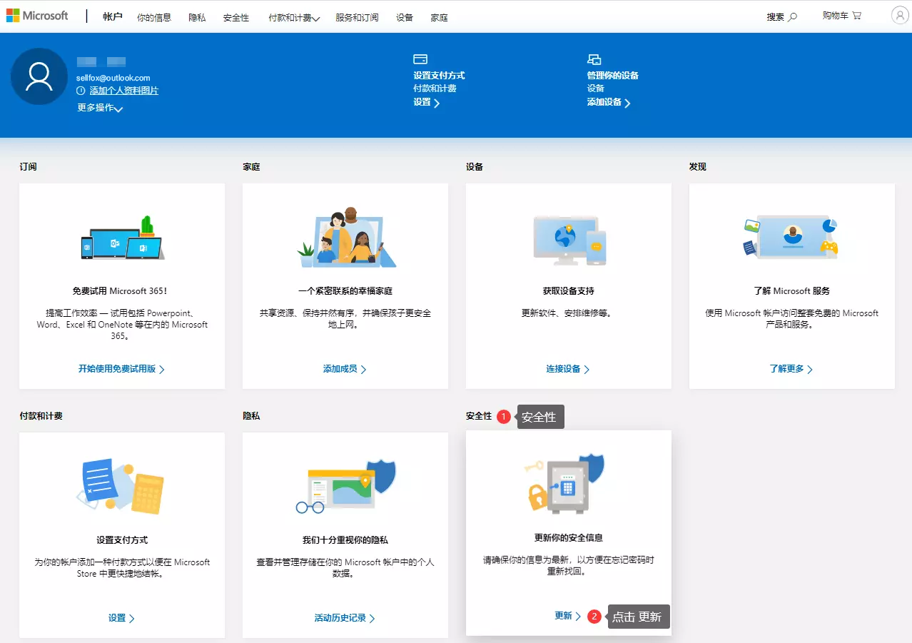
Task: Click the happy family illustration
Action: coord(345,238)
